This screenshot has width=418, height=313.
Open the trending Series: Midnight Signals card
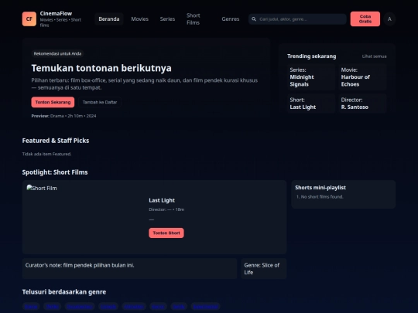pos(311,77)
